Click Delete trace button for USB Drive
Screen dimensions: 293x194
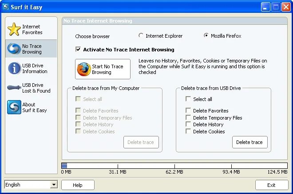(250, 142)
